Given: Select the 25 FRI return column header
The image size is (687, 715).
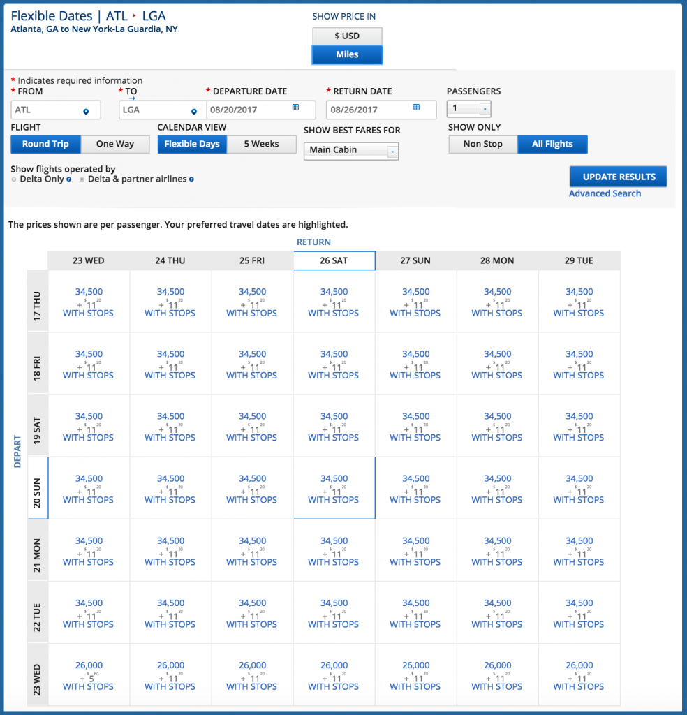Looking at the screenshot, I should tap(252, 261).
